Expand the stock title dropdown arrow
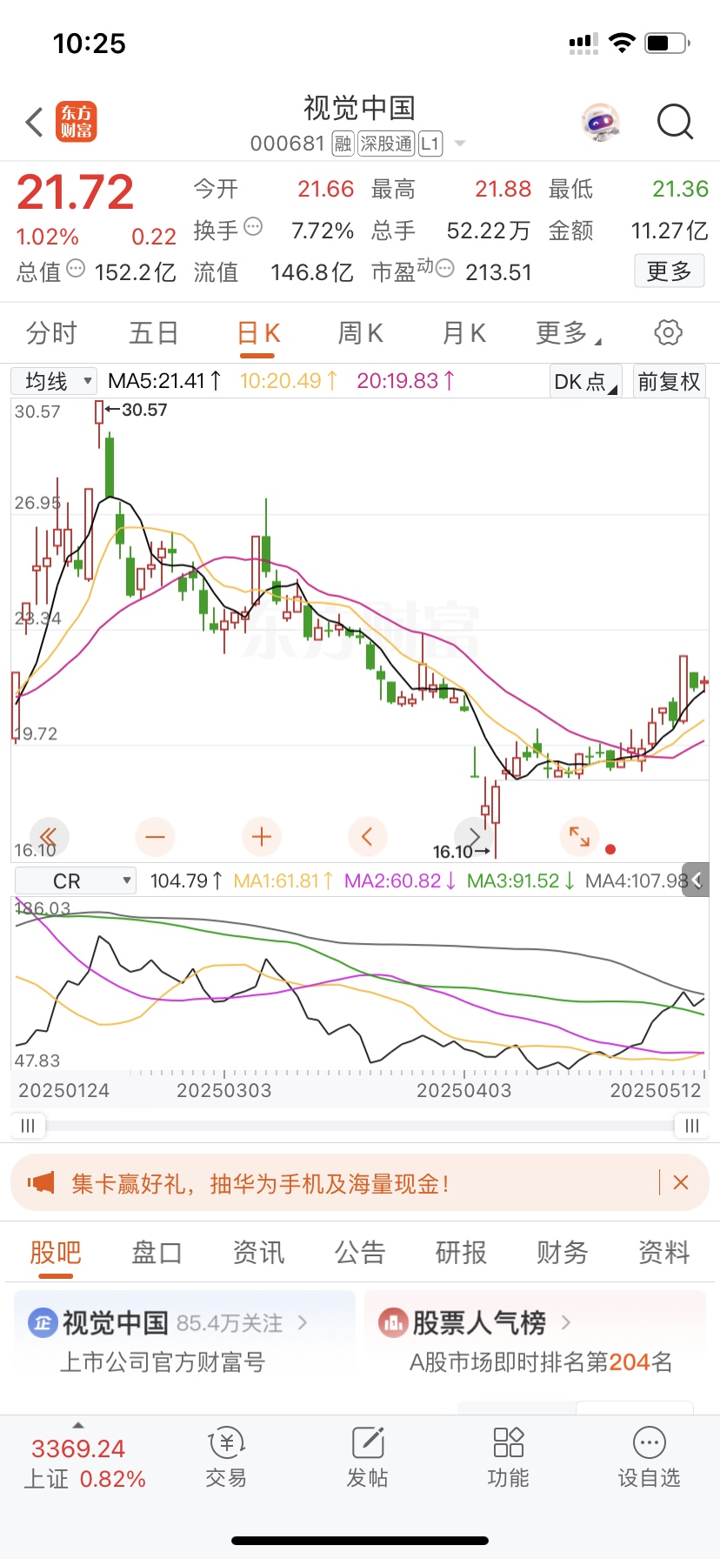 point(460,144)
